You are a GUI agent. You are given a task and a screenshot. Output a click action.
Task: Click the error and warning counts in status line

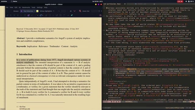(115, 102)
